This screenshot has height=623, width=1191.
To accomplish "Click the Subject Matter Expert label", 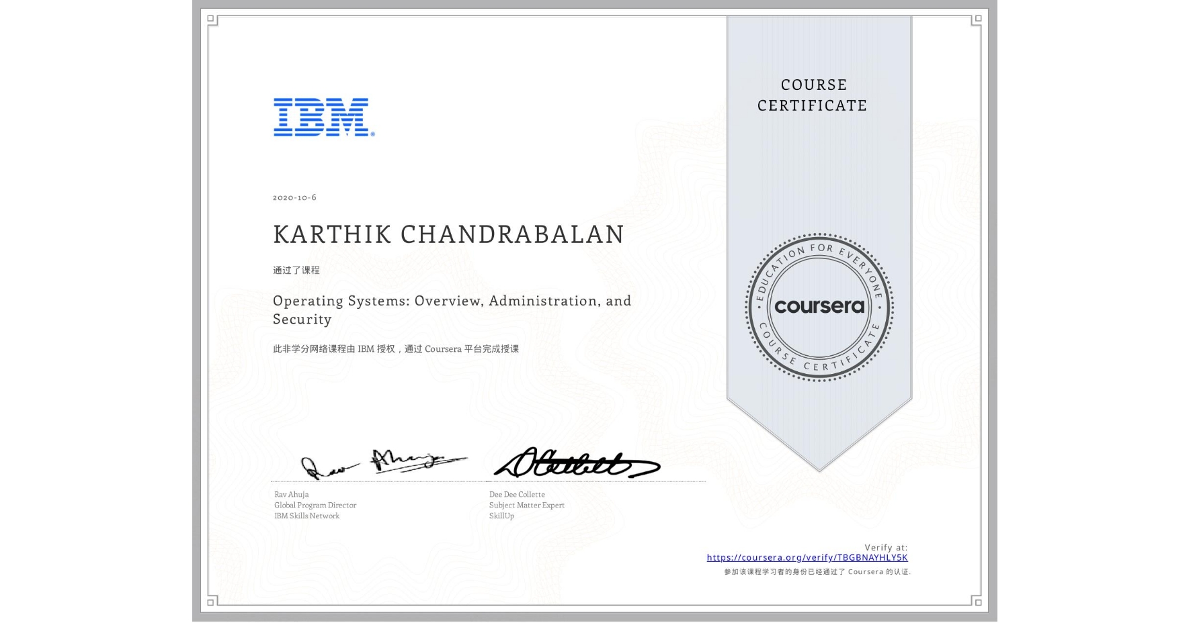I will 526,505.
